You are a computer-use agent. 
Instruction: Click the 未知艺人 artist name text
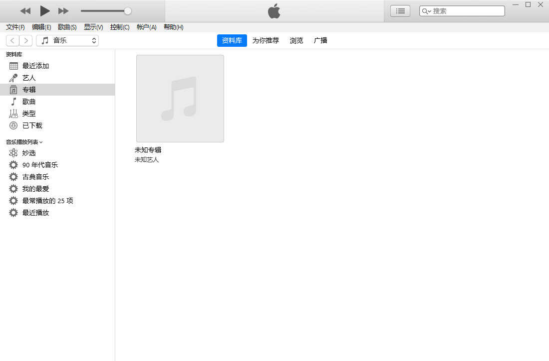(x=147, y=160)
